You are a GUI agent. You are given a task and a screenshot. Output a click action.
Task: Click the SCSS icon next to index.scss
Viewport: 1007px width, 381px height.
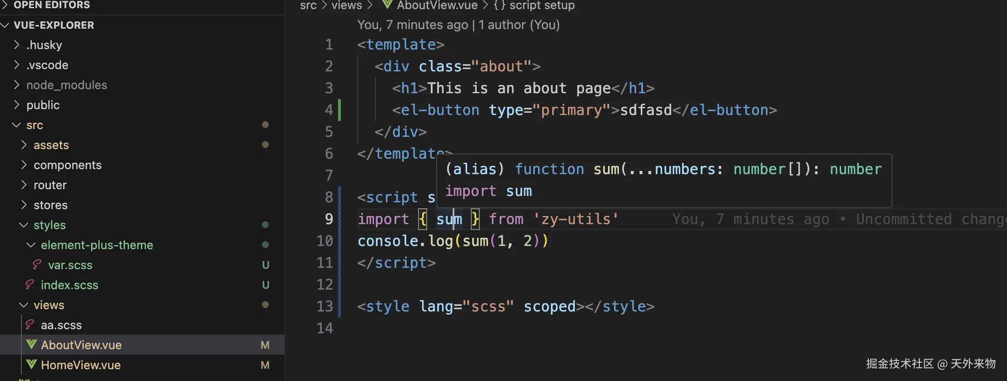(x=30, y=285)
